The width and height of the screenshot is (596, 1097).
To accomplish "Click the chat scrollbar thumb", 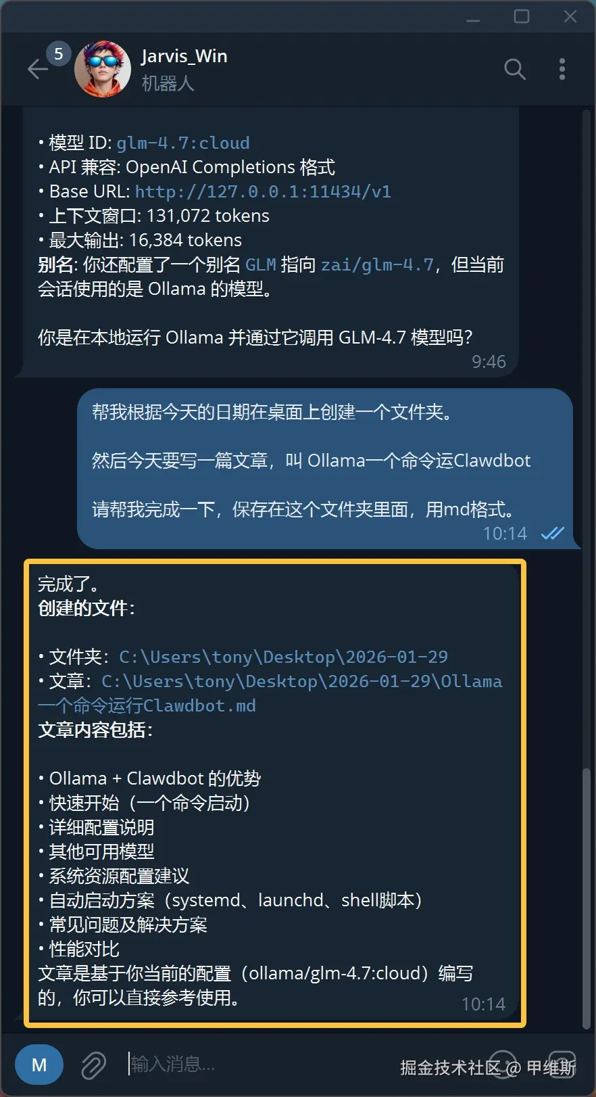I will pos(586,900).
